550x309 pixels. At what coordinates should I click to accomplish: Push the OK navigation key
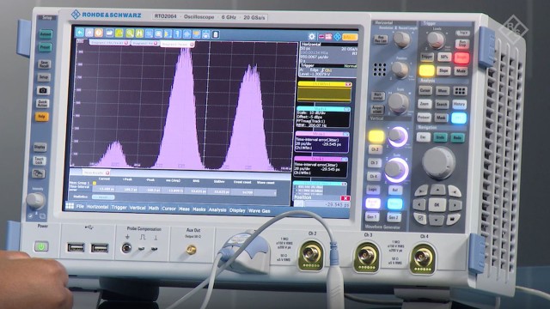tap(437, 204)
